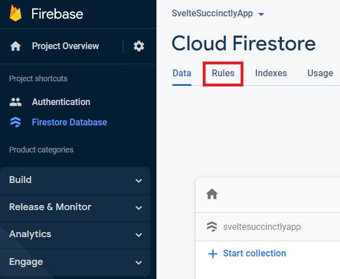Expand the Engage category

pos(75,262)
